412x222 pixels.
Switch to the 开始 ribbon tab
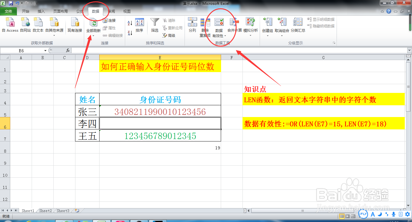coord(25,11)
